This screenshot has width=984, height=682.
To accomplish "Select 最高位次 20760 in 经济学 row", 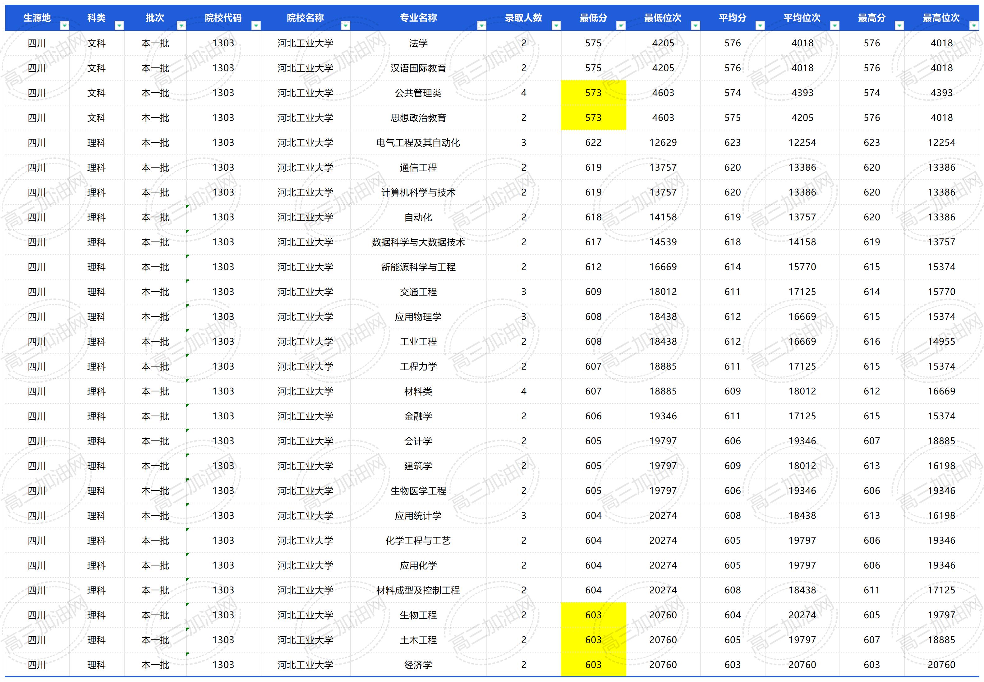I will pos(942,665).
